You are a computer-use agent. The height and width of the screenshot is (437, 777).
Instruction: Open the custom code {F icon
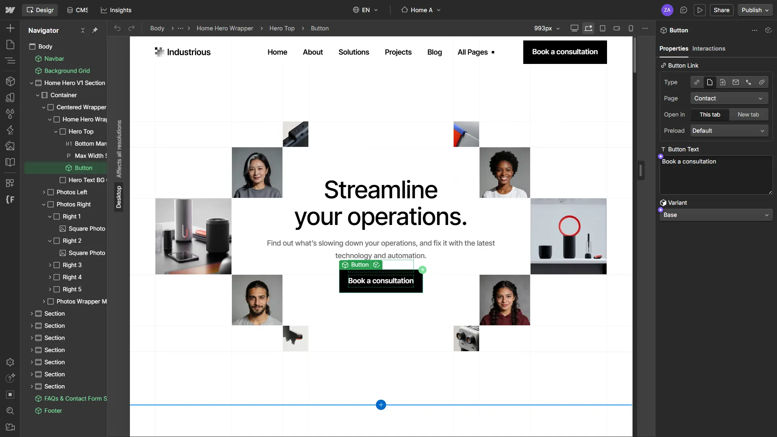11,199
